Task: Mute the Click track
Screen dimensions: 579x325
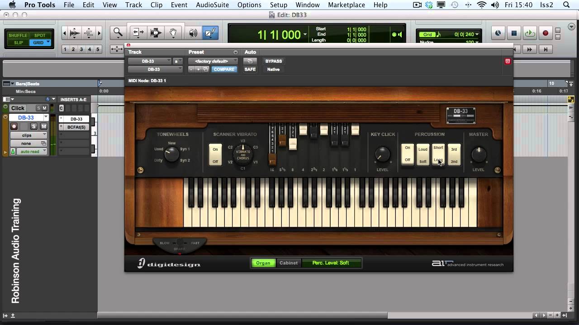Action: click(44, 108)
